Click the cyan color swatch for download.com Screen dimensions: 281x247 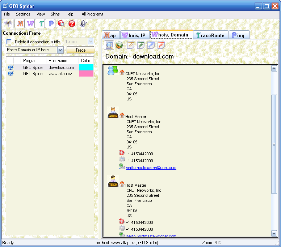[x=86, y=67]
